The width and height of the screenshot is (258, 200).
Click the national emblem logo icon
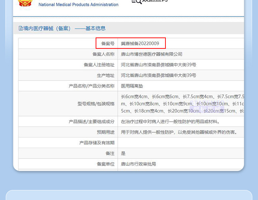pos(25,3)
